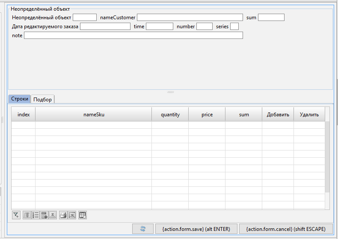Click the table preferences grid icon
The height and width of the screenshot is (239, 338).
(x=83, y=215)
